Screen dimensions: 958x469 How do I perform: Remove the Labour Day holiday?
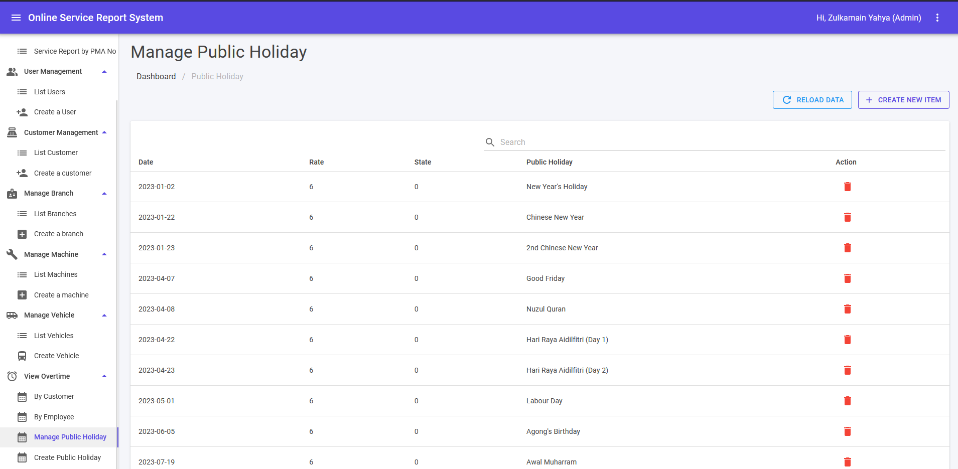pyautogui.click(x=848, y=401)
